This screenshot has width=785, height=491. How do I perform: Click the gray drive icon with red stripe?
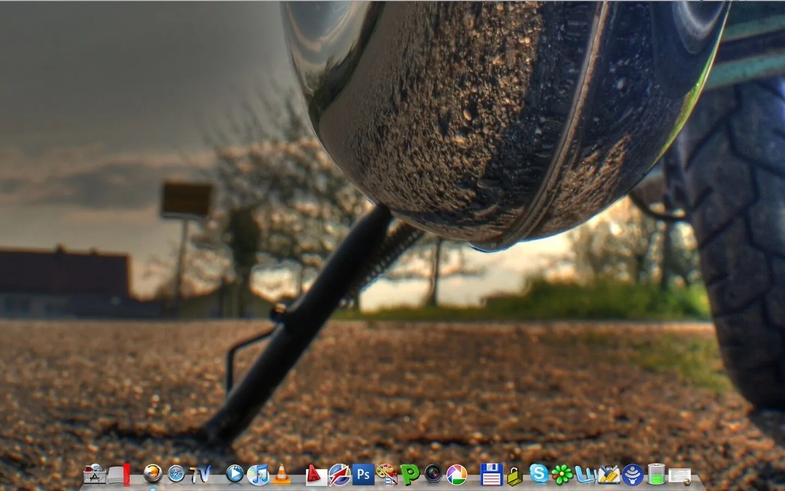[119, 475]
